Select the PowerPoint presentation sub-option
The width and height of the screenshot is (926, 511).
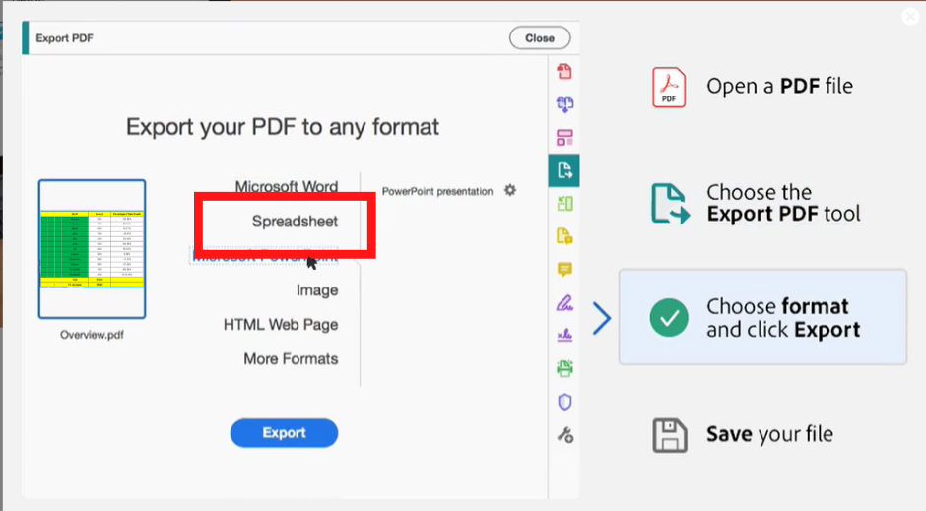coord(436,191)
